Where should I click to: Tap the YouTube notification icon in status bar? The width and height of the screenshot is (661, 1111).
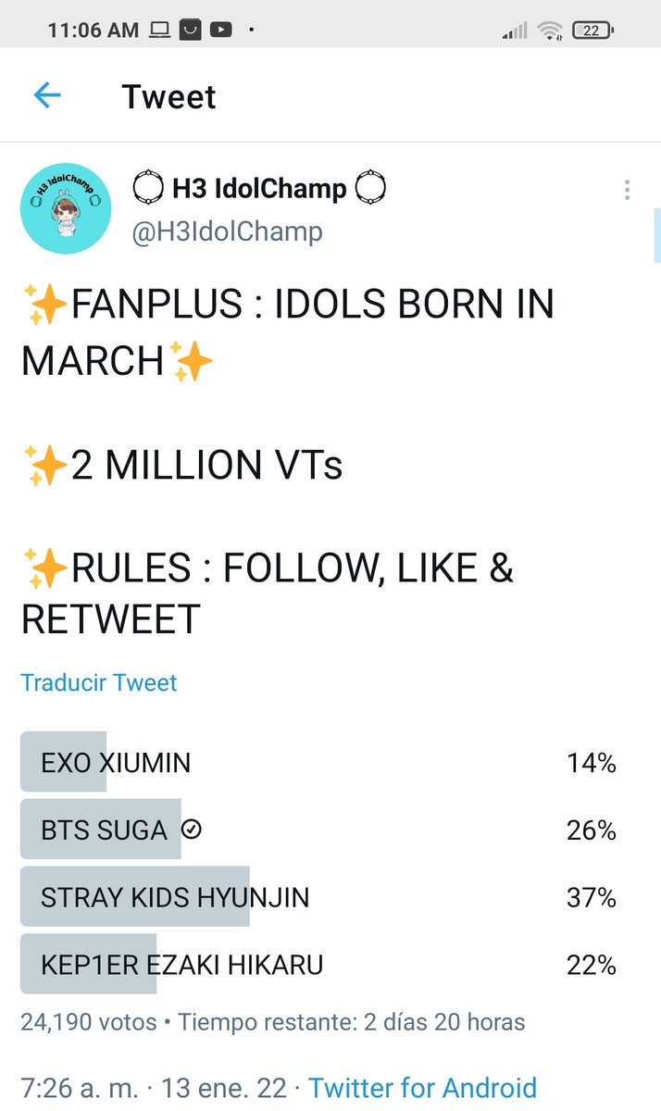220,31
